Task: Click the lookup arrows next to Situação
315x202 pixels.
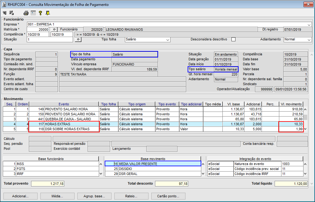Action: [78, 39]
